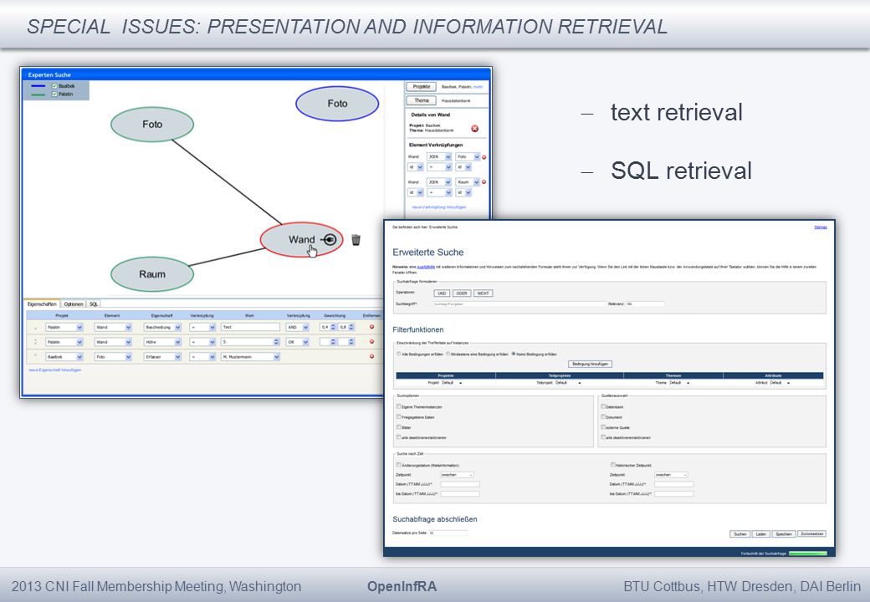
Task: Open the M. Mustermann value dropdown
Action: coord(250,357)
